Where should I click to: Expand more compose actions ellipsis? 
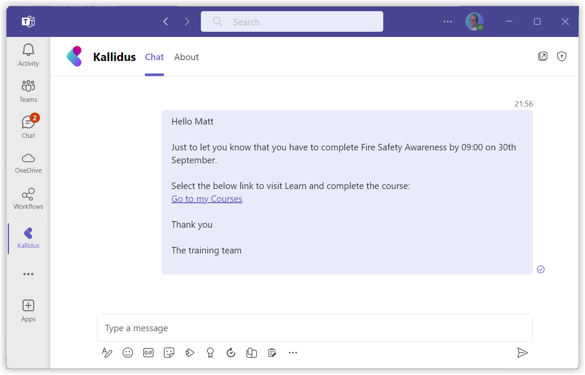pyautogui.click(x=293, y=353)
